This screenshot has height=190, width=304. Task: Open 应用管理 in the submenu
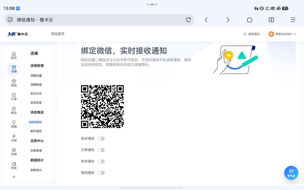[x=36, y=151]
